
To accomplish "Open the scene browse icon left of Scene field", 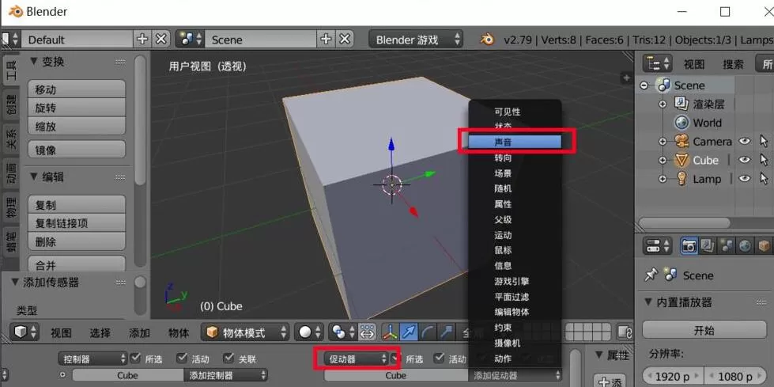I will (x=190, y=40).
